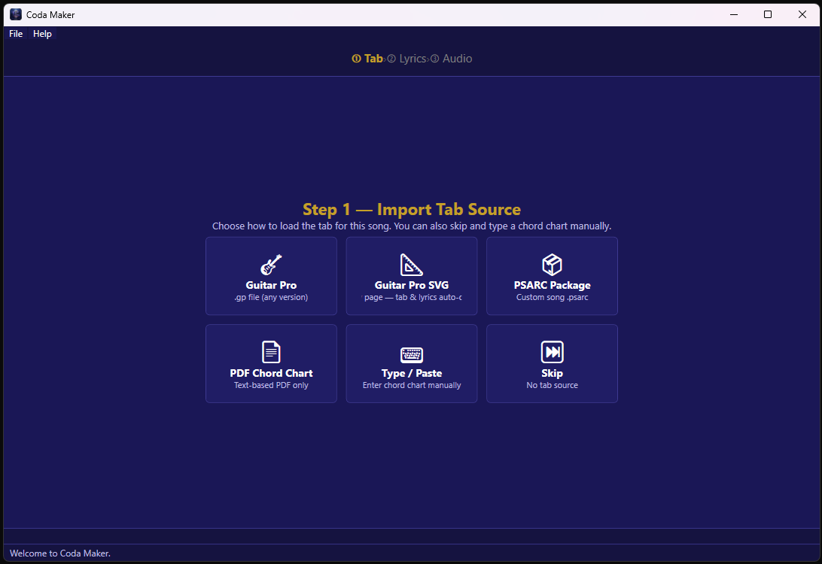Click the 'Choose how to load the tab' description
822x564 pixels.
tap(412, 226)
